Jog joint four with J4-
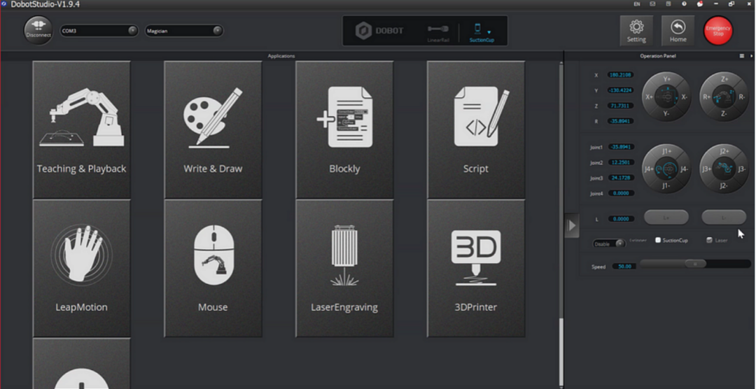The width and height of the screenshot is (756, 389). point(684,169)
